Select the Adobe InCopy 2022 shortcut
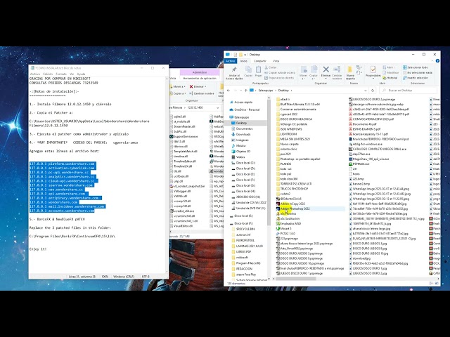The height and width of the screenshot is (337, 450). [292, 204]
